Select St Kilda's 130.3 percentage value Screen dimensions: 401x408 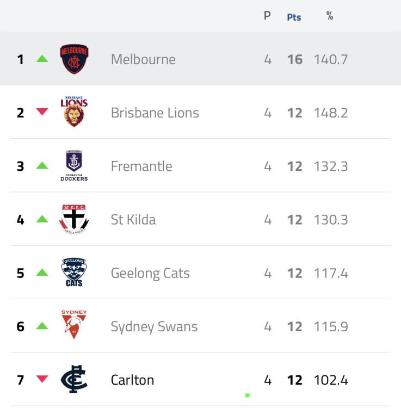tap(331, 220)
